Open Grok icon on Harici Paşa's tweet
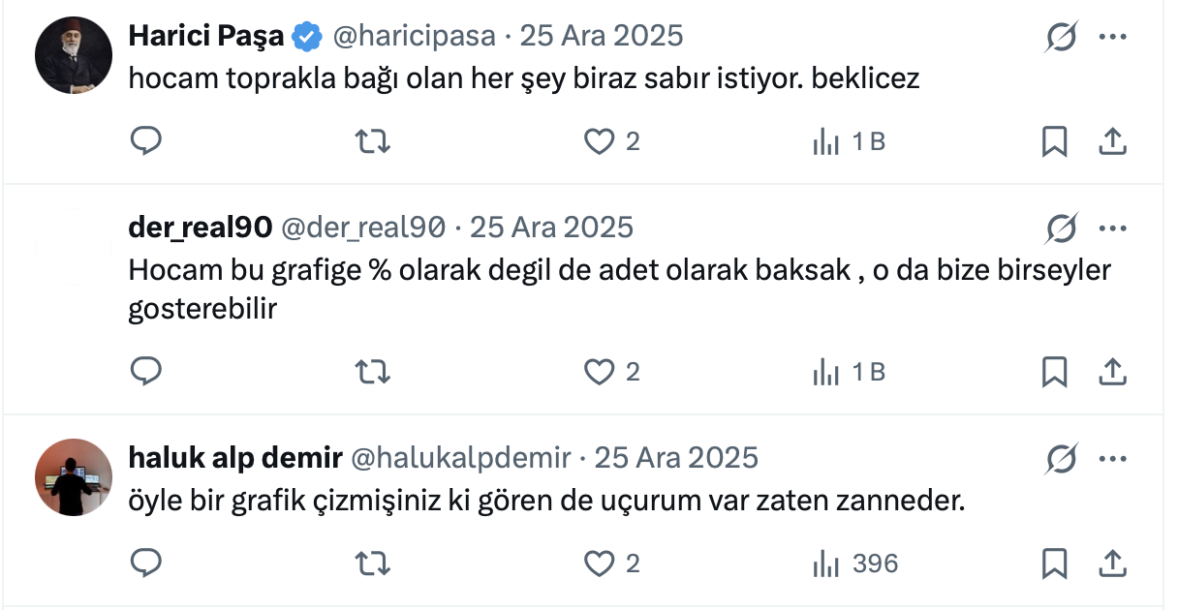This screenshot has height=610, width=1178. 1062,37
